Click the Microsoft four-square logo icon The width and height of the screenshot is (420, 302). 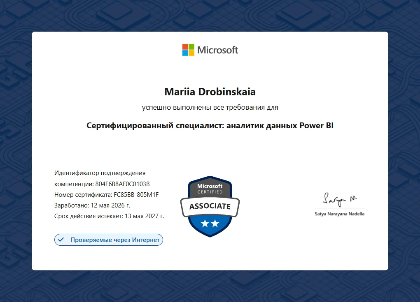(188, 50)
